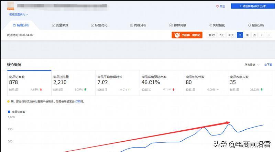Select the 7天 time range

pos(221,35)
